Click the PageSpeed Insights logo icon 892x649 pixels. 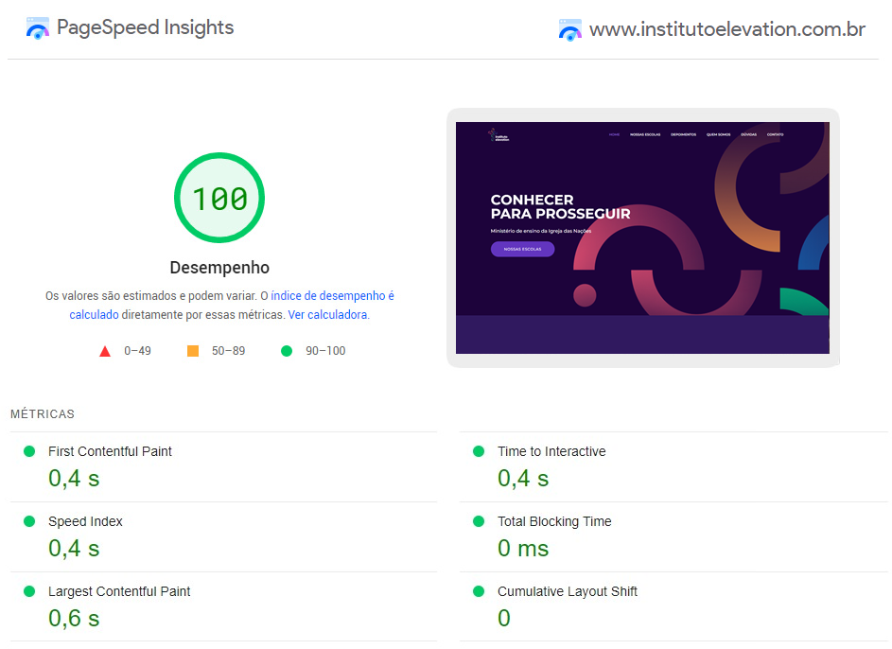pos(38,28)
